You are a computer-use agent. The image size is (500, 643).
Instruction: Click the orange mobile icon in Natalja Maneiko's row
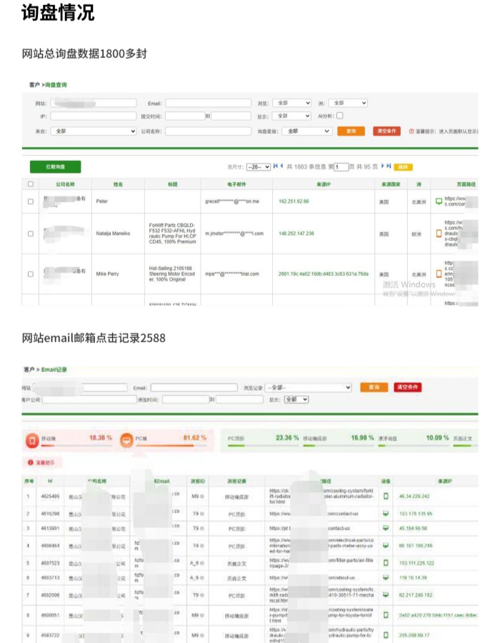[x=439, y=233]
